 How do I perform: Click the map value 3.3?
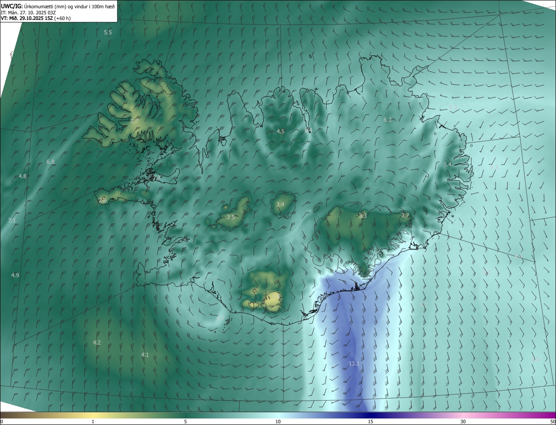(363, 216)
